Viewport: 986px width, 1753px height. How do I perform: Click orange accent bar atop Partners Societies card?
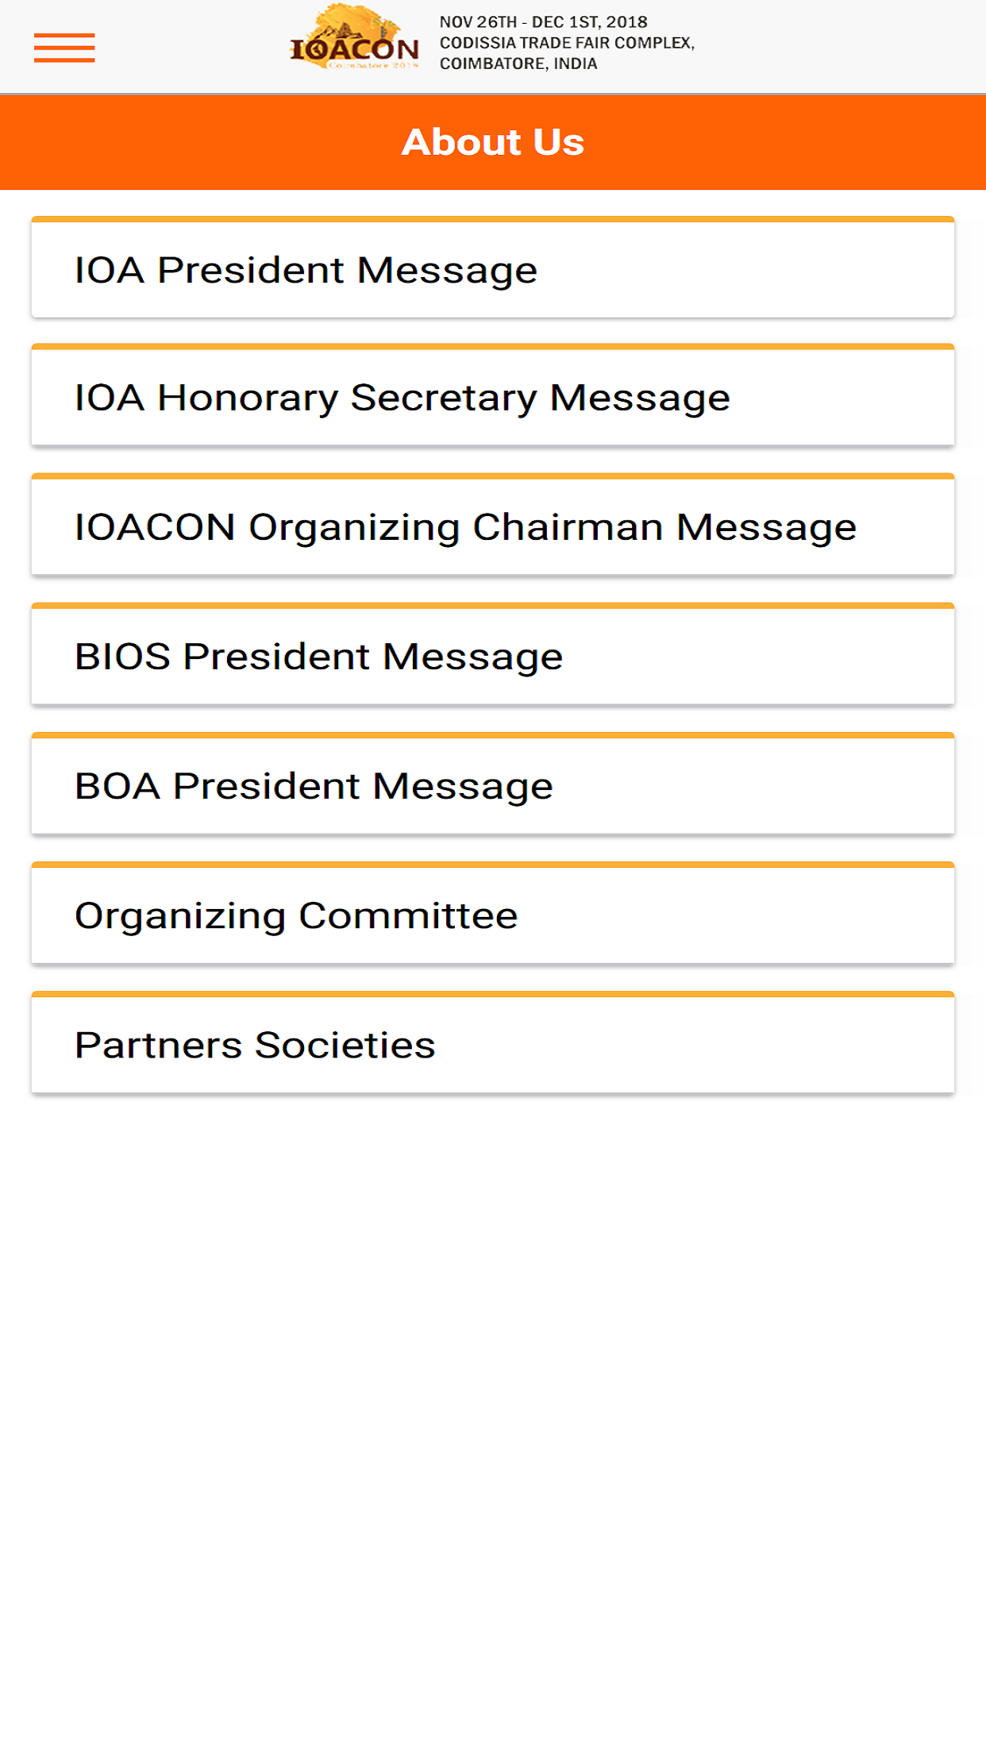pos(492,994)
